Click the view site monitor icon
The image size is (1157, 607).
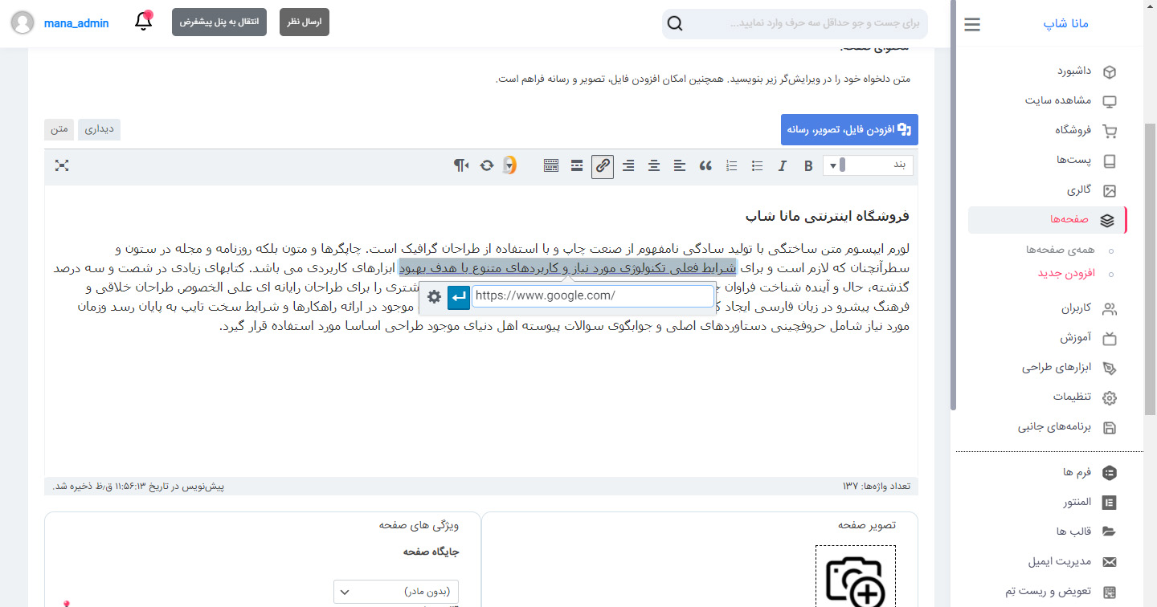(1110, 102)
